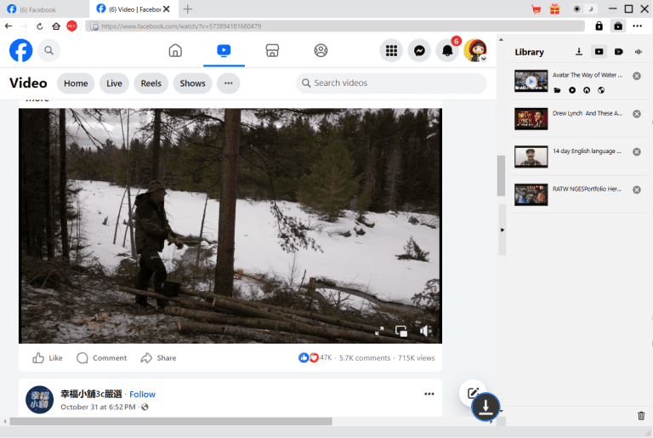Viewport: 653px width, 438px height.
Task: Click the padlock icon beside address bar
Action: pos(599,26)
